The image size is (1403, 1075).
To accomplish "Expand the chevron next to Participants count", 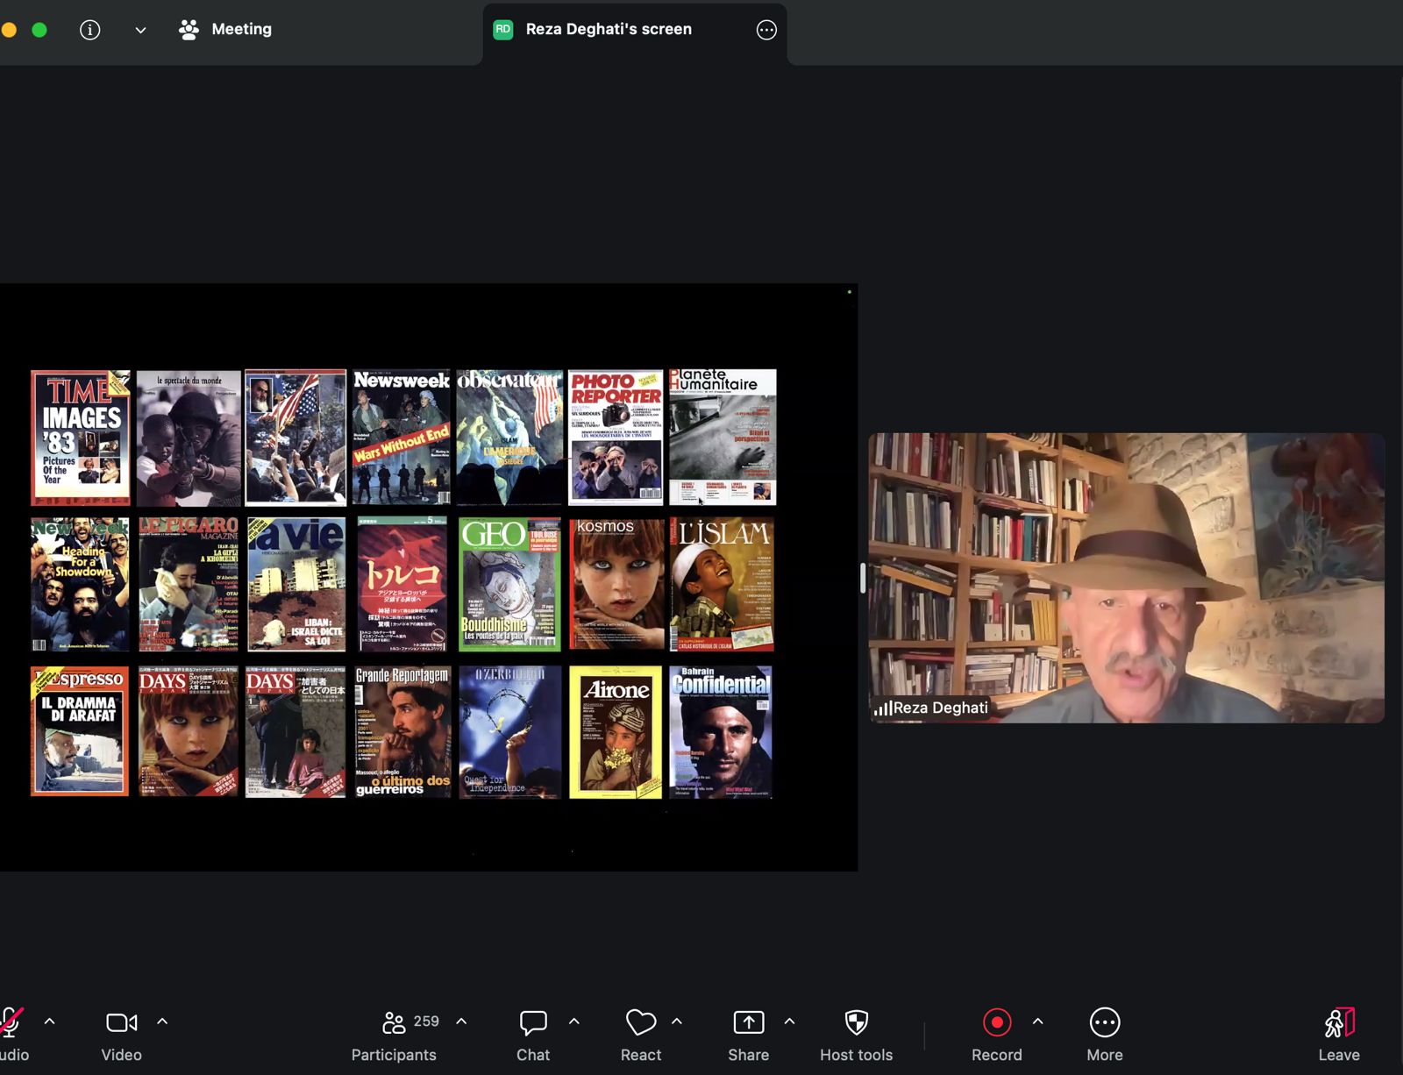I will 461,1022.
